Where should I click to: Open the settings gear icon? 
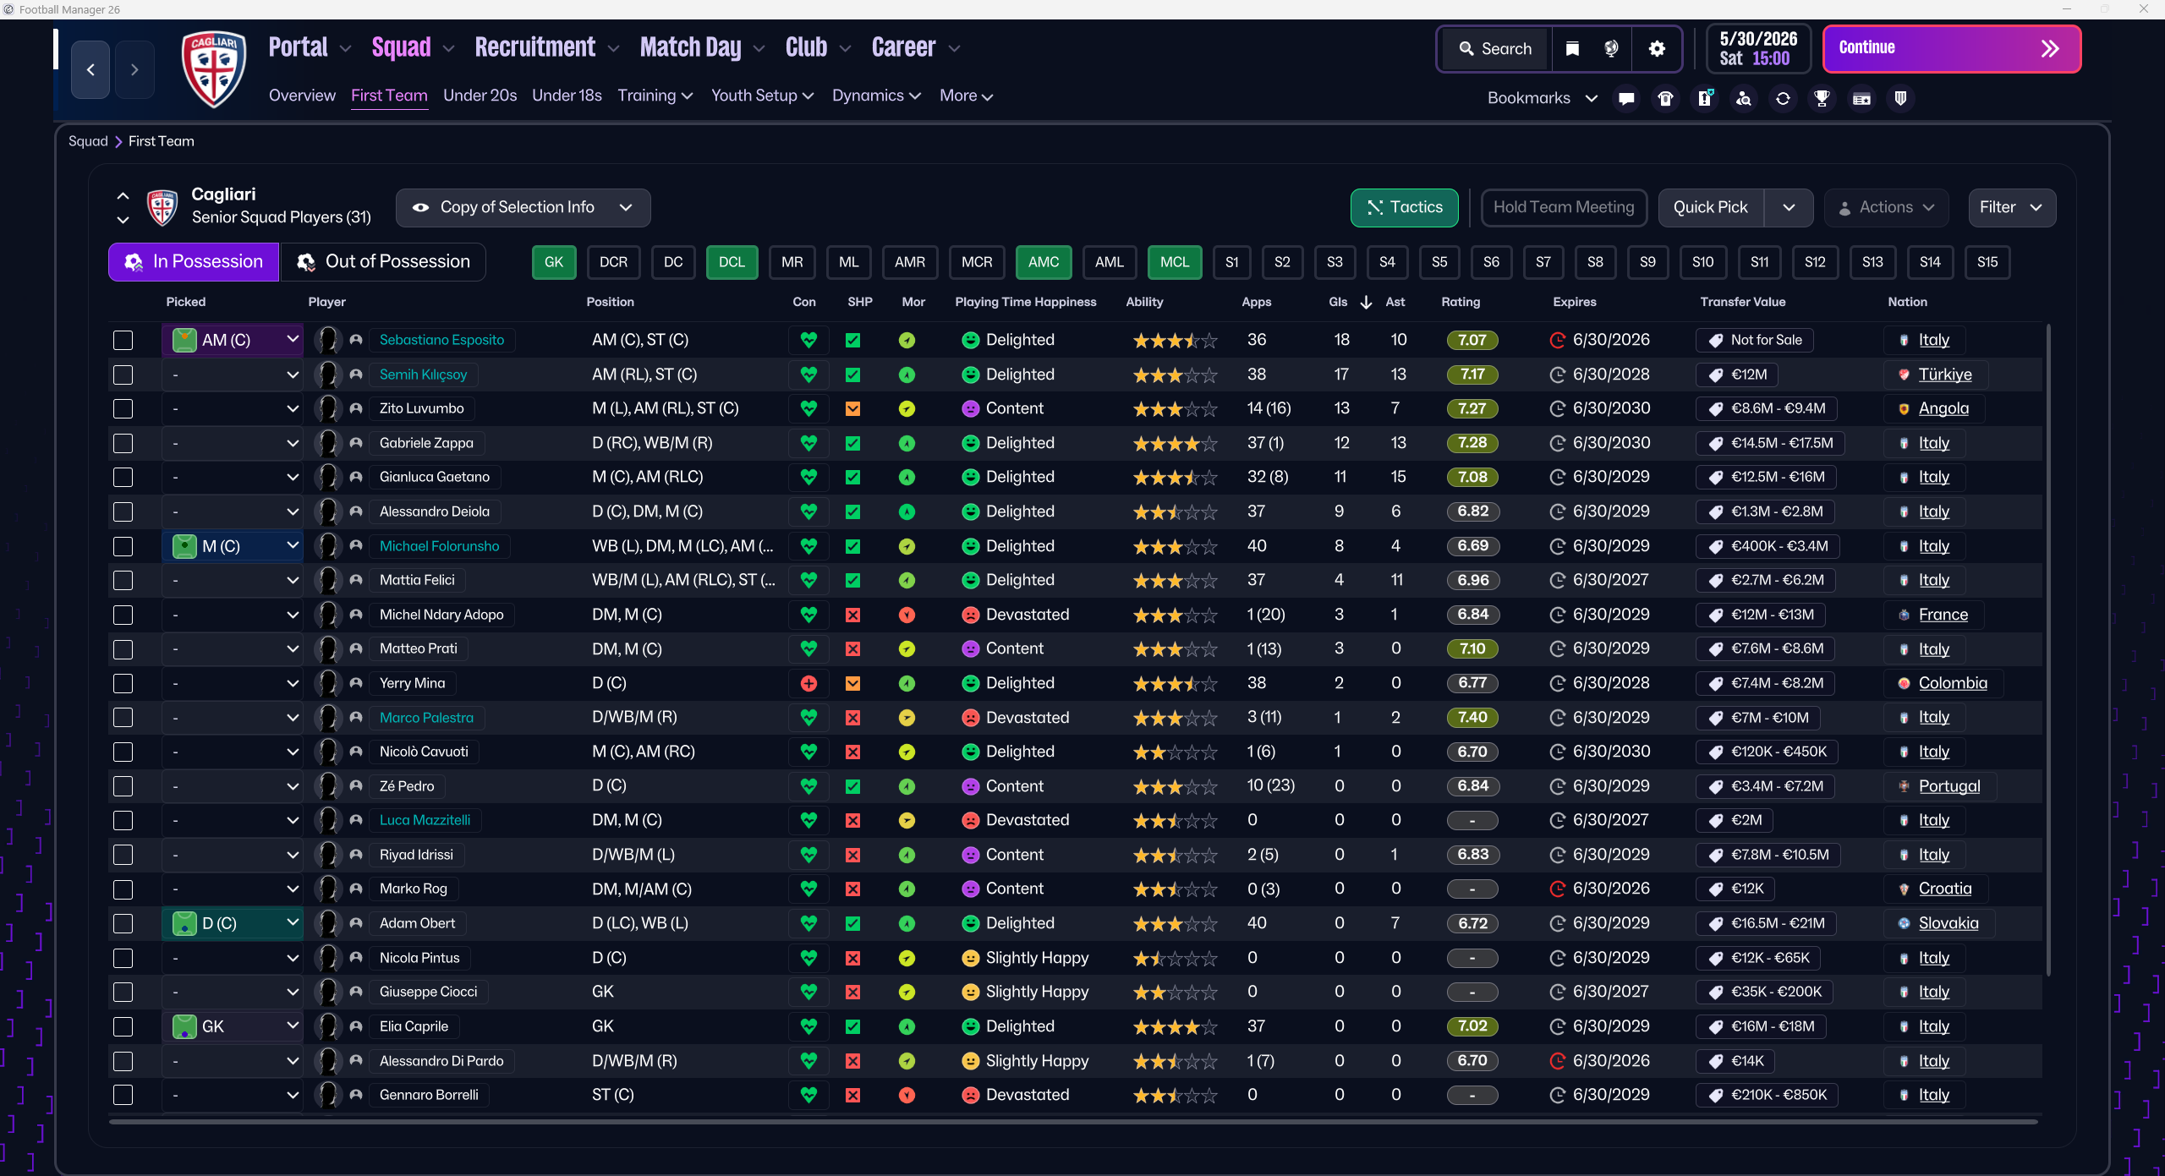point(1657,49)
